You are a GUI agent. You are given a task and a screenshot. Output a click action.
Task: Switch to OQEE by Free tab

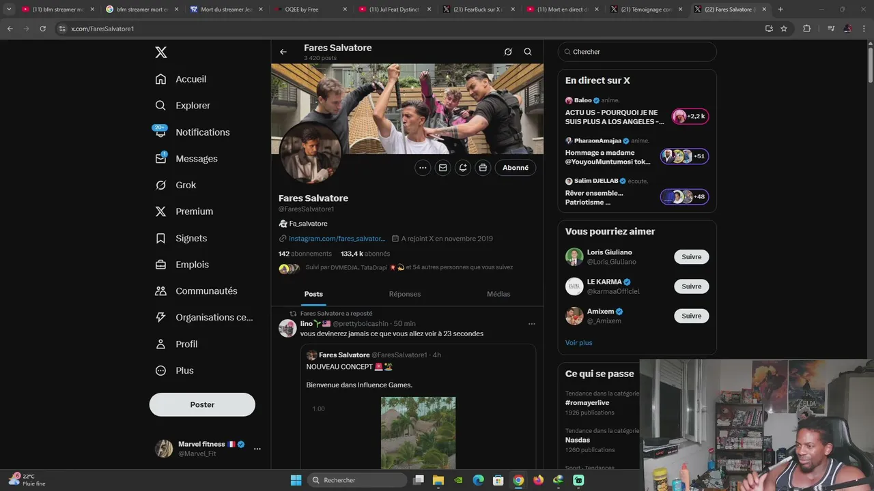[311, 10]
